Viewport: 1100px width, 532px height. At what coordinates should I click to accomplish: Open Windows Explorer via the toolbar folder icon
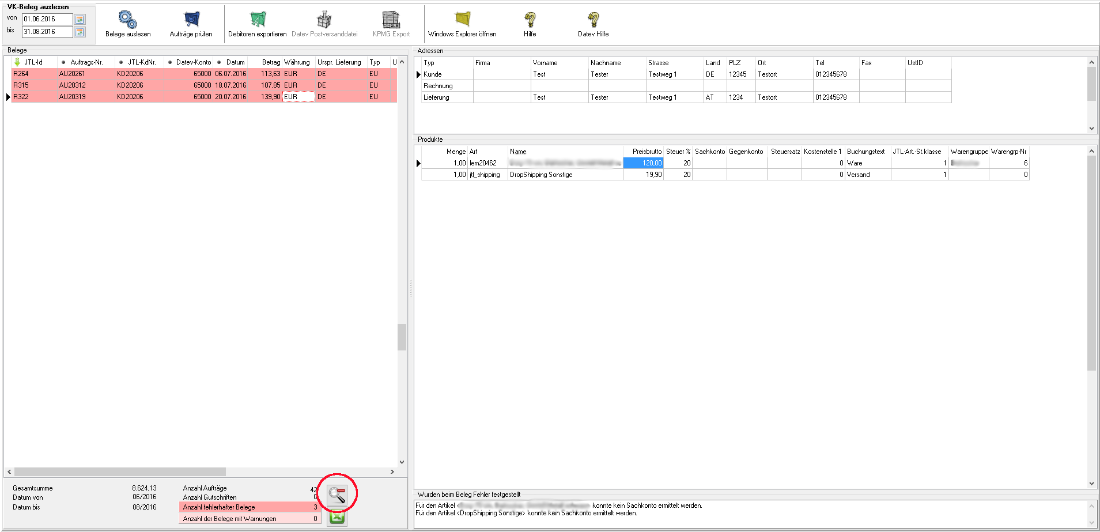point(462,20)
